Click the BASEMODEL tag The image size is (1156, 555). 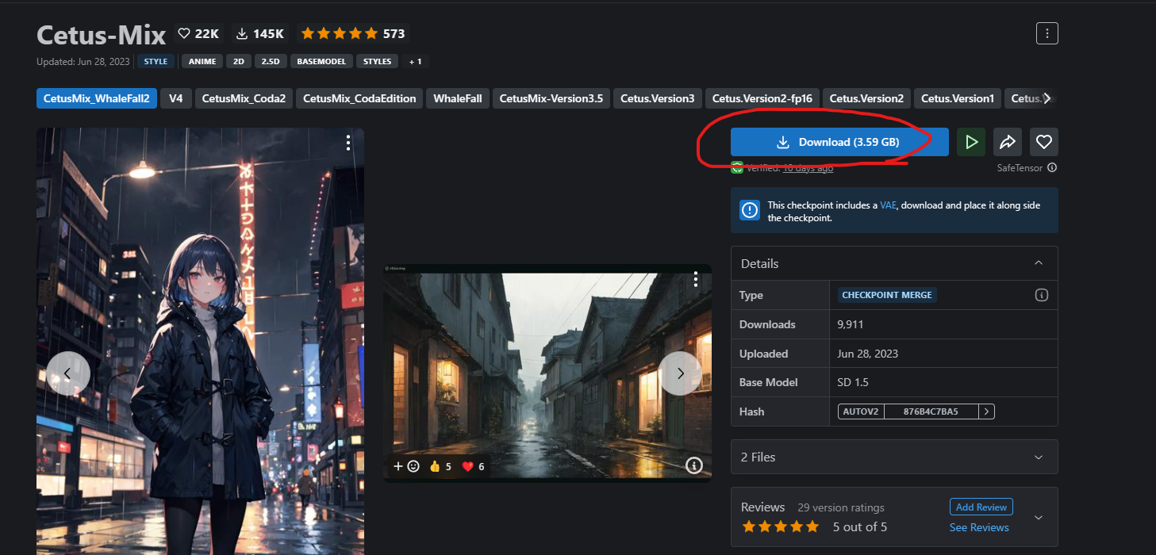[x=322, y=61]
